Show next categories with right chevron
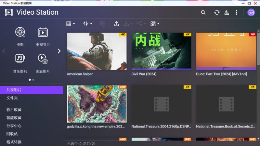The height and width of the screenshot is (146, 260). pos(59,51)
